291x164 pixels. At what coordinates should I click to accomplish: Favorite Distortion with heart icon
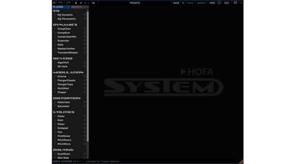click(x=85, y=102)
